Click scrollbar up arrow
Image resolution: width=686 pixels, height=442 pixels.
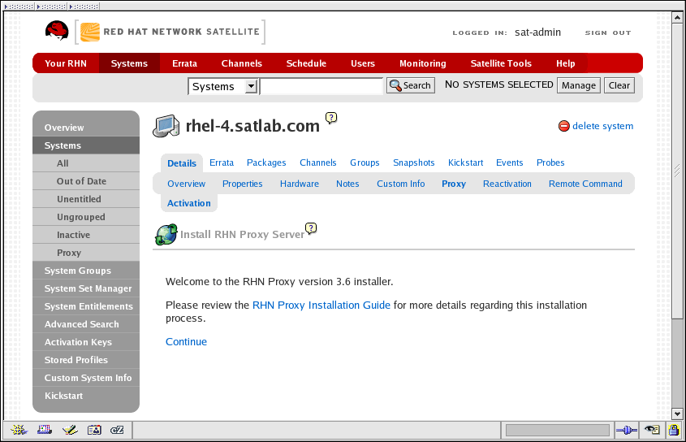pos(677,18)
